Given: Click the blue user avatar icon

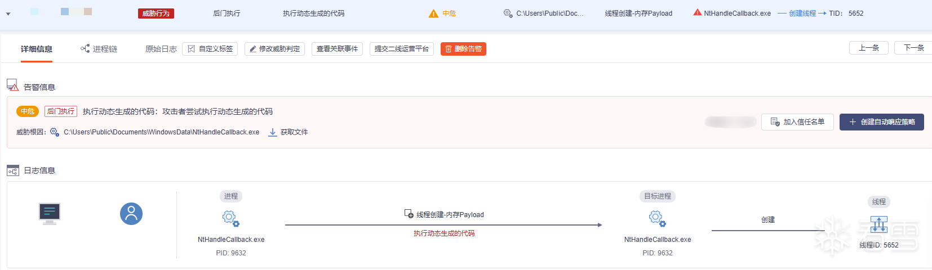Looking at the screenshot, I should (131, 214).
